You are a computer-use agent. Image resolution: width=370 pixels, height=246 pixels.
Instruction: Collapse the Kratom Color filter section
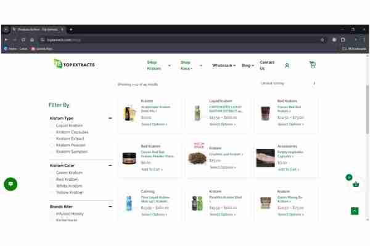tap(110, 165)
